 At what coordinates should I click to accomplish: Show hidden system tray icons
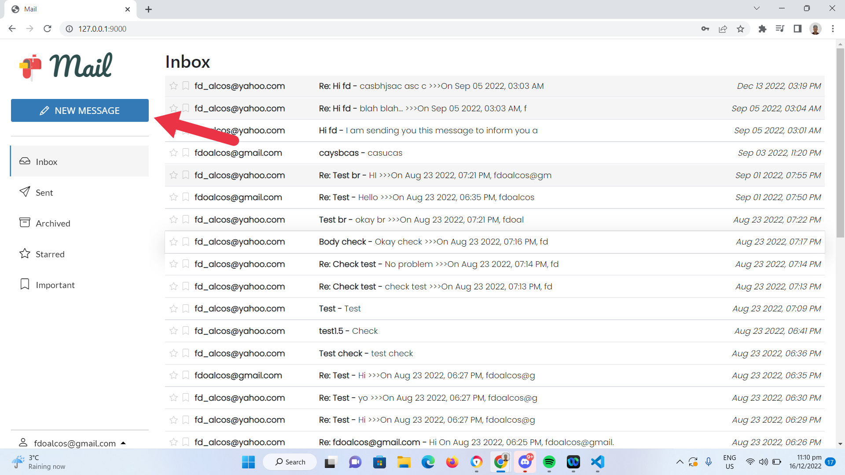[x=680, y=462]
